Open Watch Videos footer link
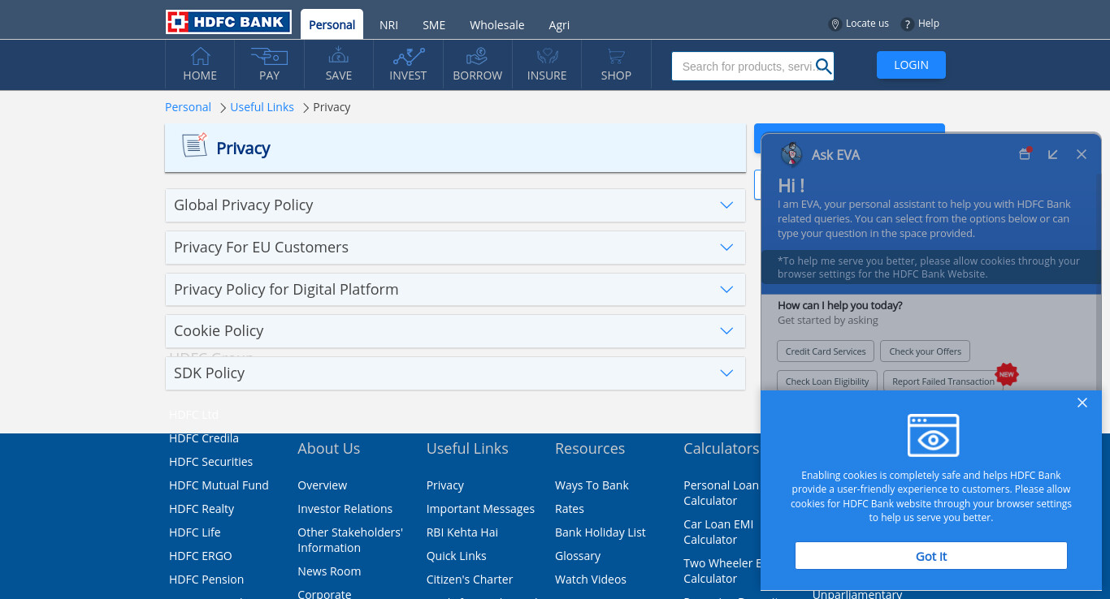This screenshot has width=1110, height=599. pyautogui.click(x=591, y=580)
